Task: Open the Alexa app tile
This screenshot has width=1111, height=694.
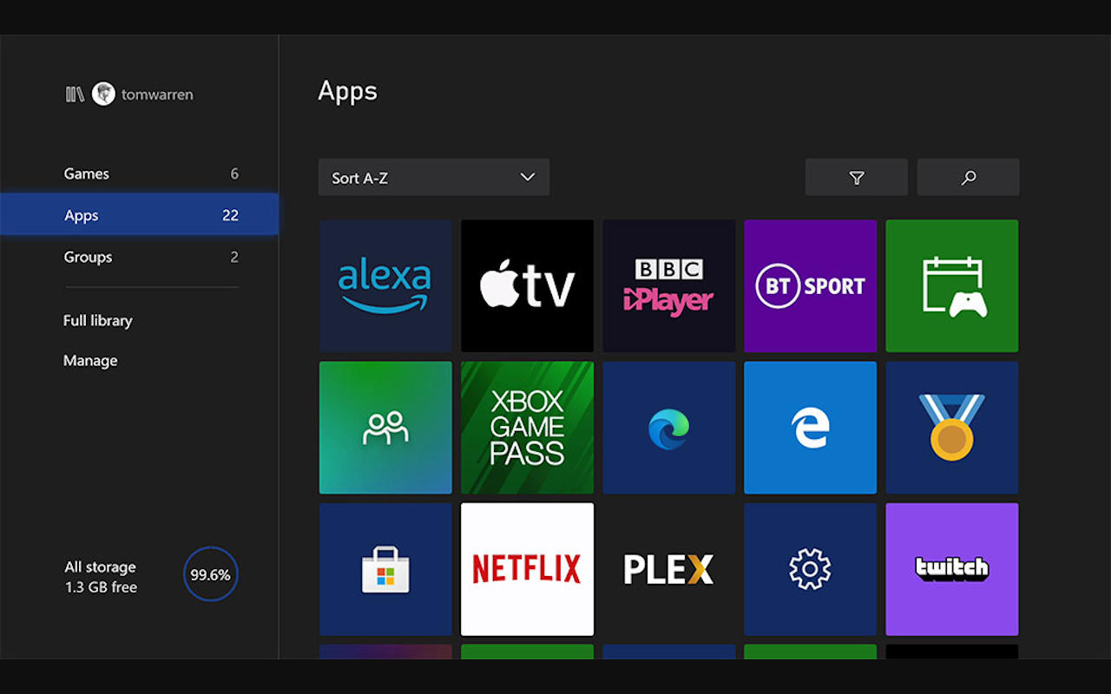Action: (385, 285)
